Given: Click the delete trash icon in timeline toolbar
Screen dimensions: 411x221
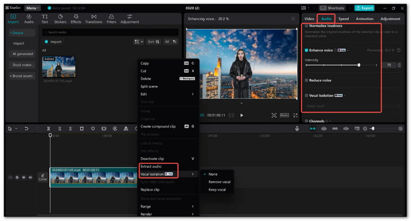Looking at the screenshot, I should click(82, 128).
